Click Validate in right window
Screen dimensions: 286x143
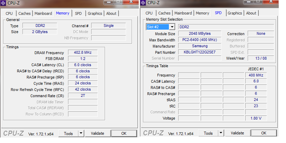tap(238, 133)
